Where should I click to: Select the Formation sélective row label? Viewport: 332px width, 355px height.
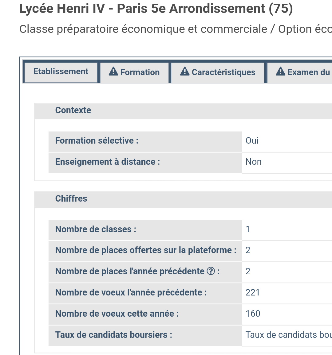click(97, 141)
